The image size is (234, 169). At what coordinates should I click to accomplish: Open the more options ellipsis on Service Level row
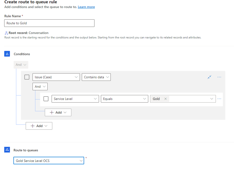(219, 99)
